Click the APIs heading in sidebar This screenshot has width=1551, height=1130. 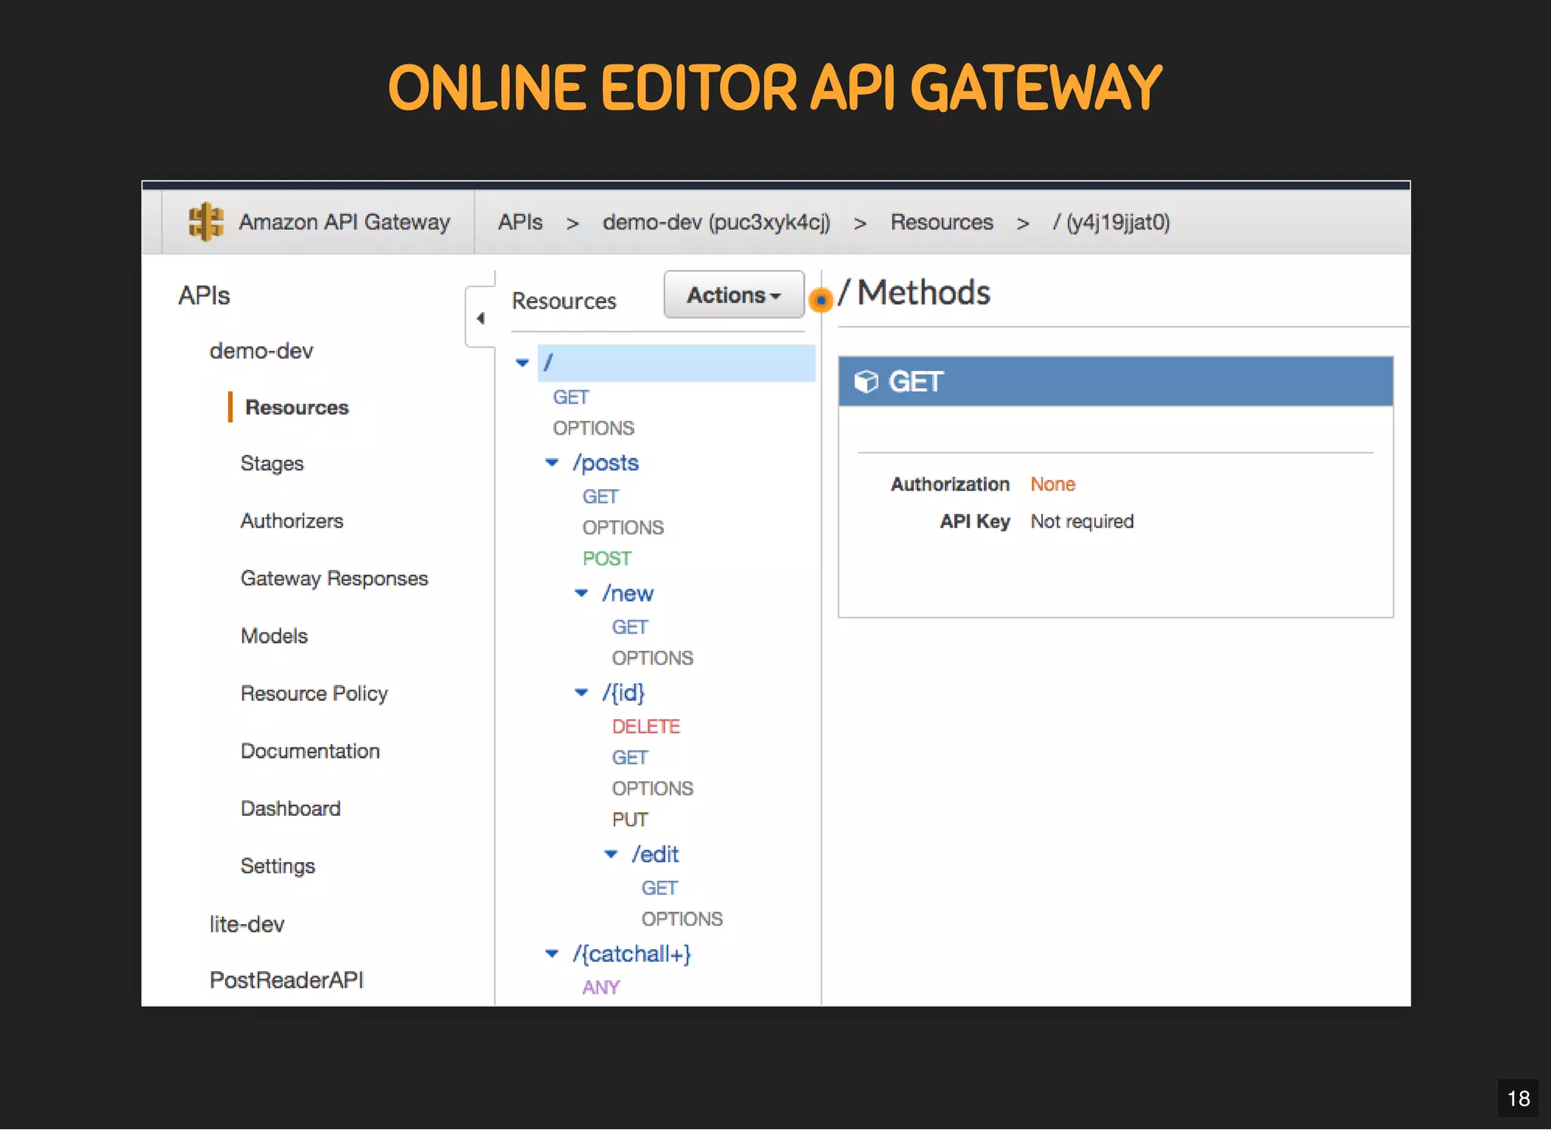pos(204,295)
